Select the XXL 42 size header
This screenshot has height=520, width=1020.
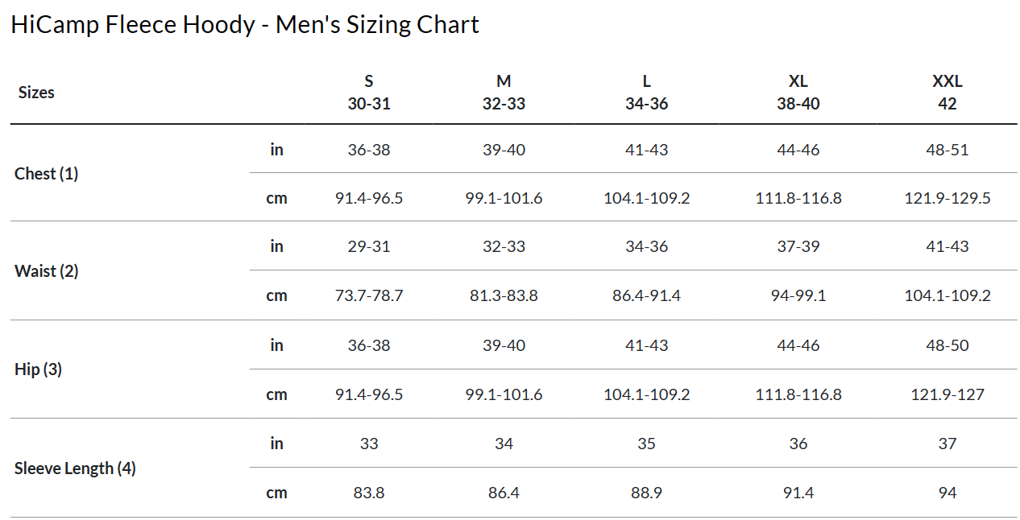[x=947, y=93]
